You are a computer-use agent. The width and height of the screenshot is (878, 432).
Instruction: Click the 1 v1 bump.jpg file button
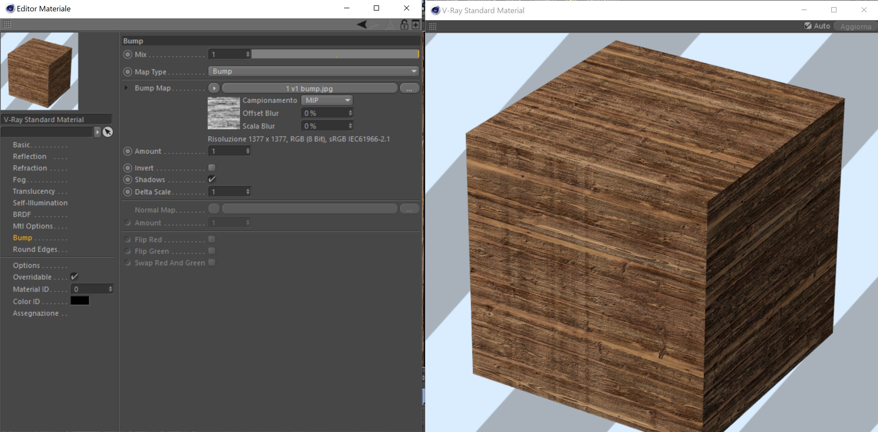309,88
